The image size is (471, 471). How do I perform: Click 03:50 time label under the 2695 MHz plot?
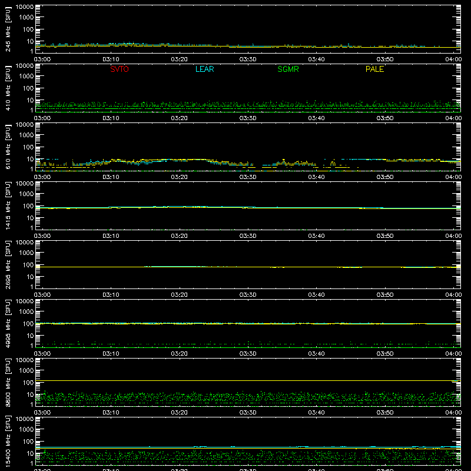point(385,295)
